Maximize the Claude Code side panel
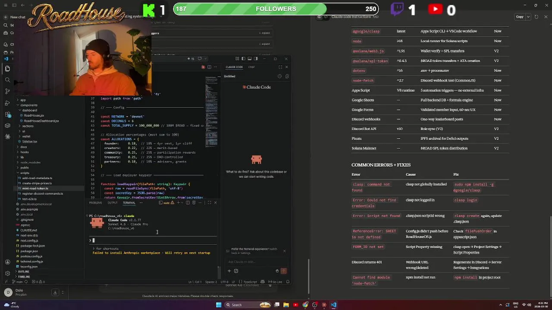552x310 pixels. pos(280,67)
